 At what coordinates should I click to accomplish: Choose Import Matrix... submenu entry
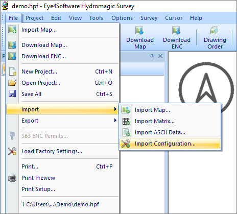(x=170, y=121)
